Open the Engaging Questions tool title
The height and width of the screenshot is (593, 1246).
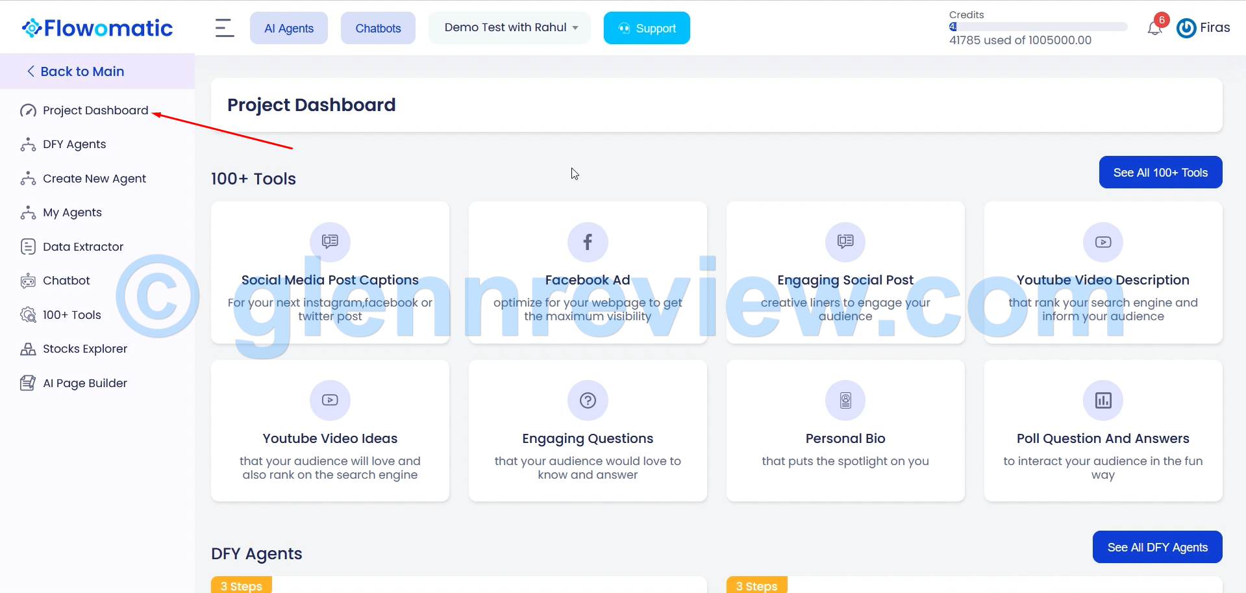coord(588,438)
